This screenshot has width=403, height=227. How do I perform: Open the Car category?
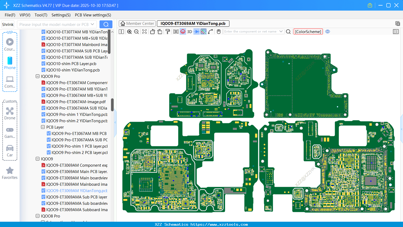tap(10, 151)
